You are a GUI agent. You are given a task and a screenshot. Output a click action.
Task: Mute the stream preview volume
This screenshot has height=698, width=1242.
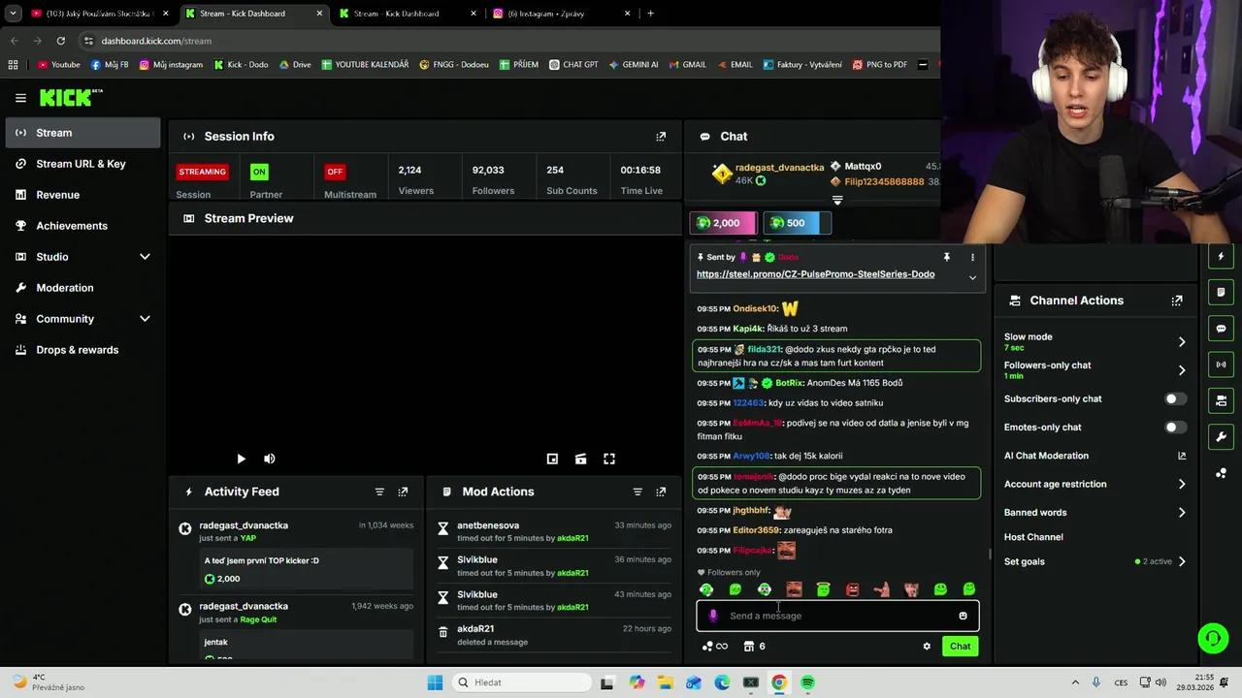point(270,459)
